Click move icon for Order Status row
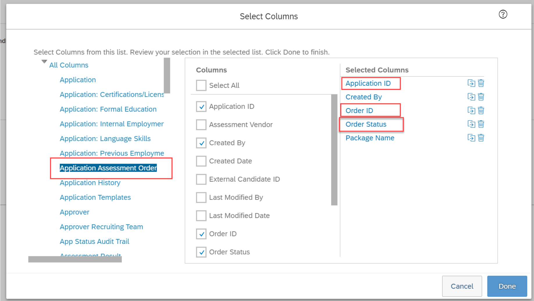 [471, 124]
